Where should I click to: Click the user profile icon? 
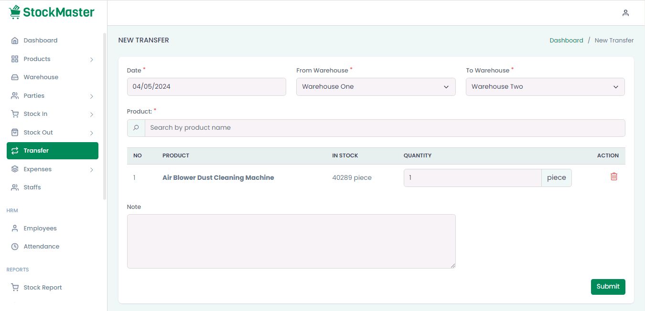tap(625, 13)
